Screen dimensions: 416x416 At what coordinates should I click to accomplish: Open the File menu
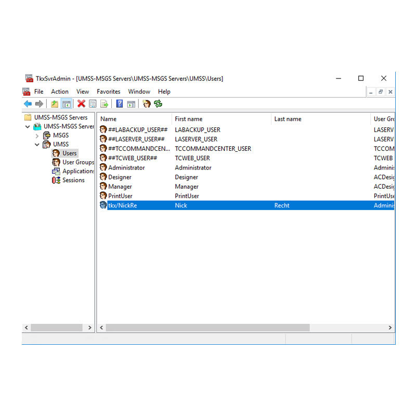[x=38, y=92]
